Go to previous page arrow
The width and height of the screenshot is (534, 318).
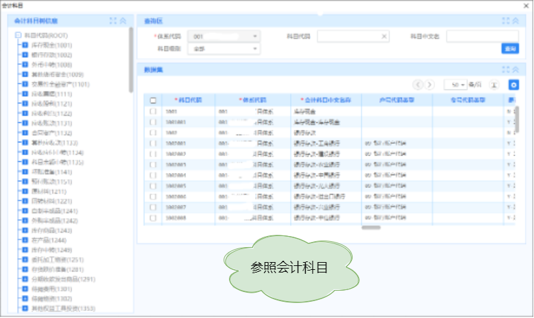tap(419, 85)
